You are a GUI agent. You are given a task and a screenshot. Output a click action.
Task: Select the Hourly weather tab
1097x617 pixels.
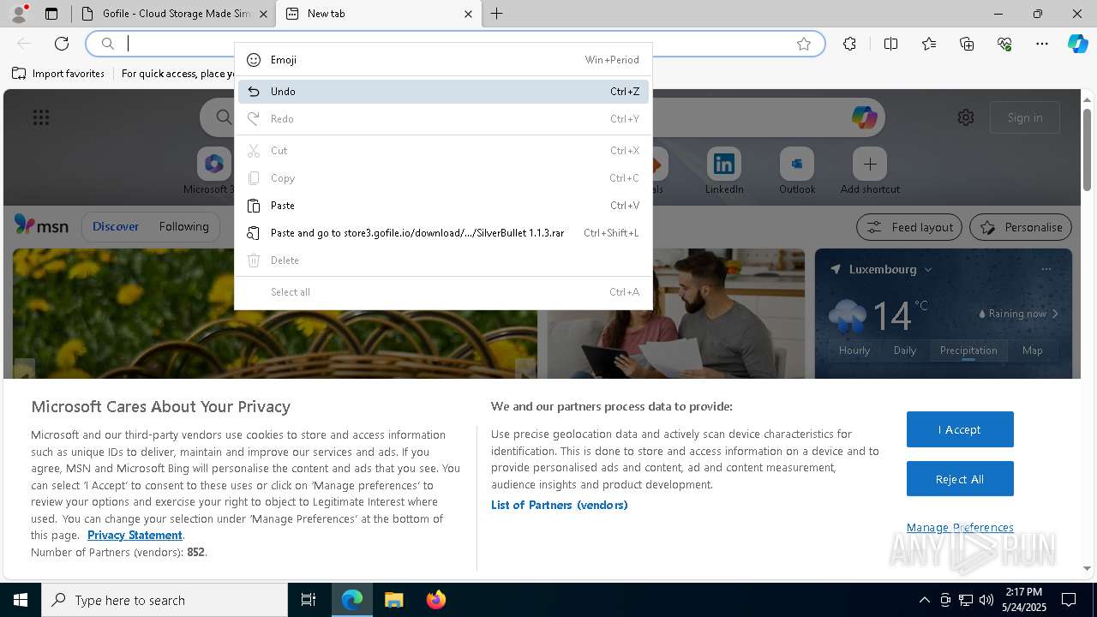coord(854,350)
